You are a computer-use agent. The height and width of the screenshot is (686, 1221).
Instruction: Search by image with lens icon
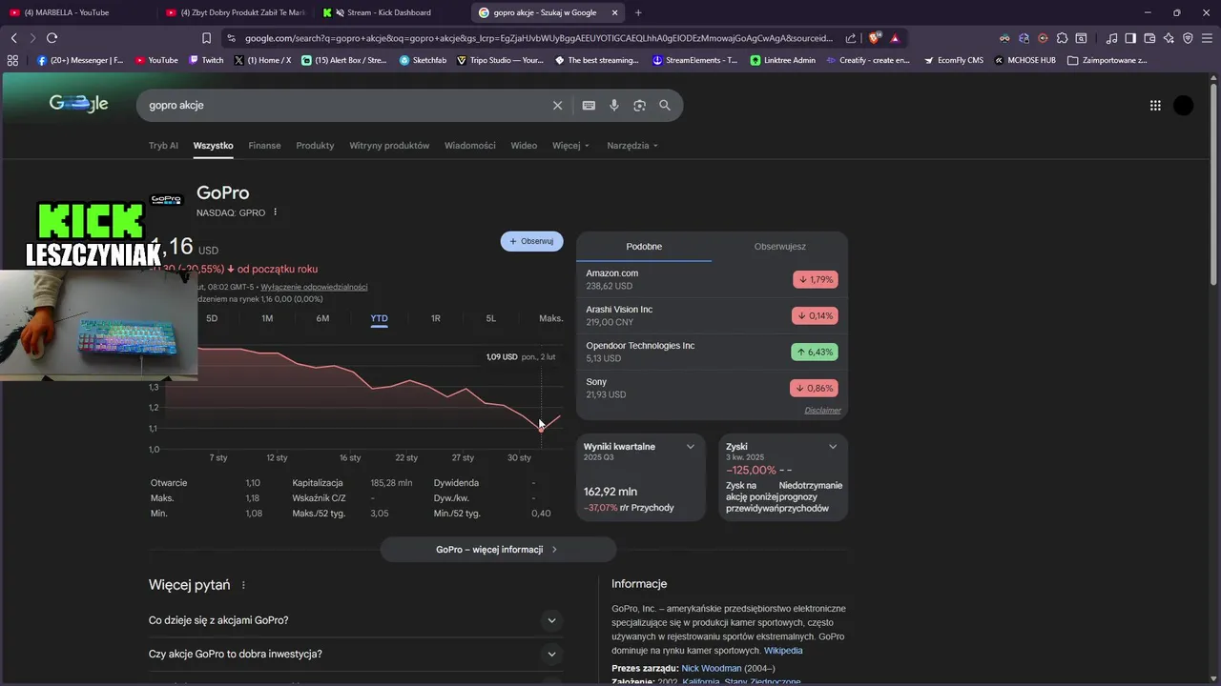tap(639, 105)
